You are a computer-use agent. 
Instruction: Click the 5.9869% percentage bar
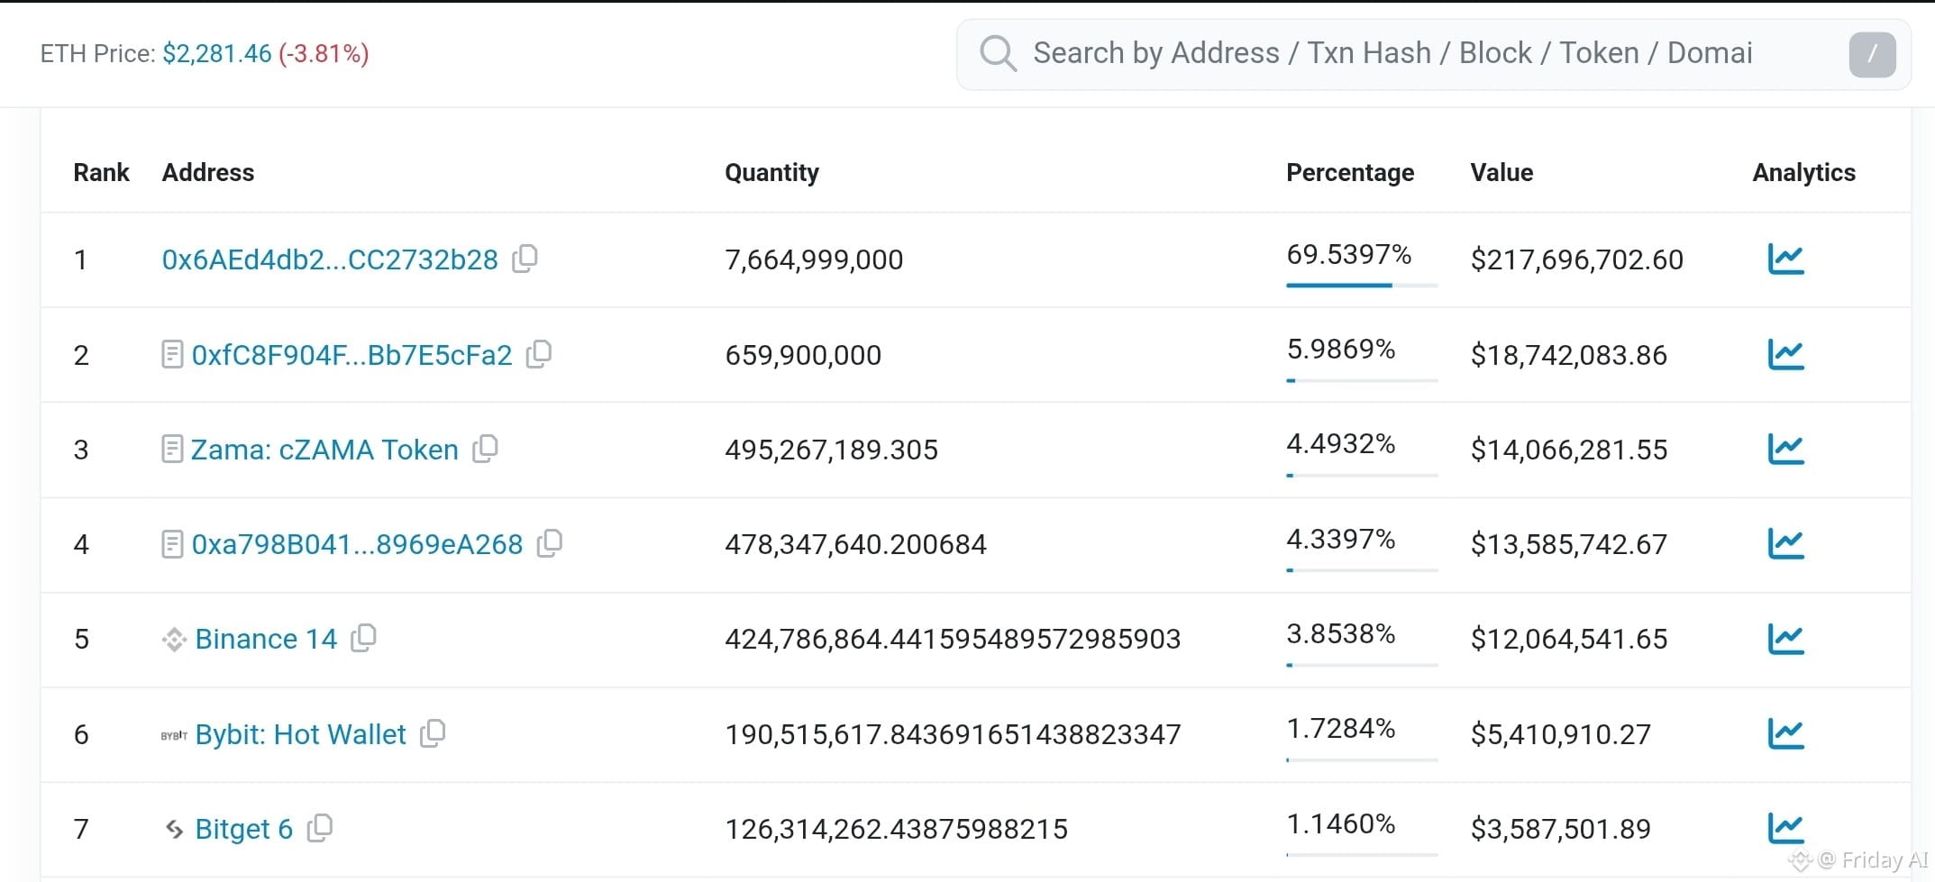pos(1362,380)
